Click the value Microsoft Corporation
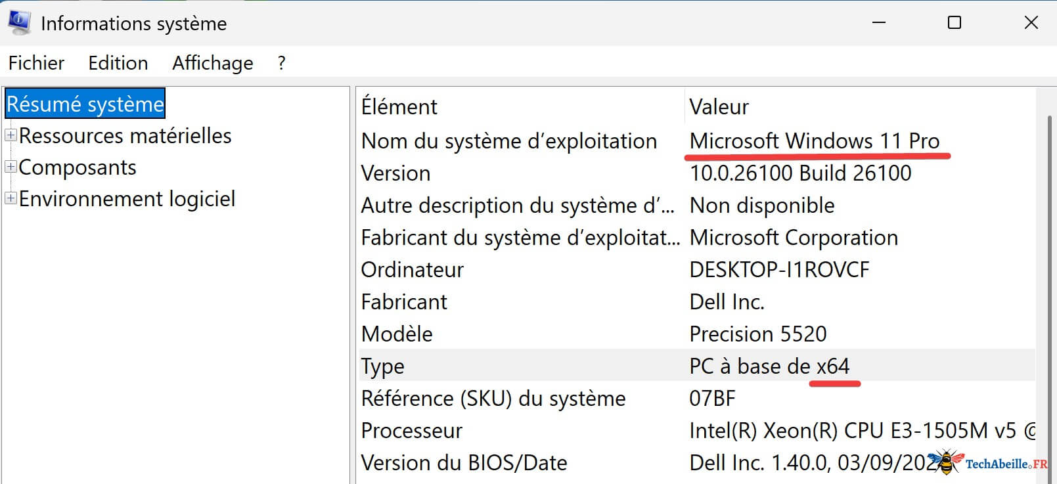Image resolution: width=1057 pixels, height=484 pixels. coord(794,238)
